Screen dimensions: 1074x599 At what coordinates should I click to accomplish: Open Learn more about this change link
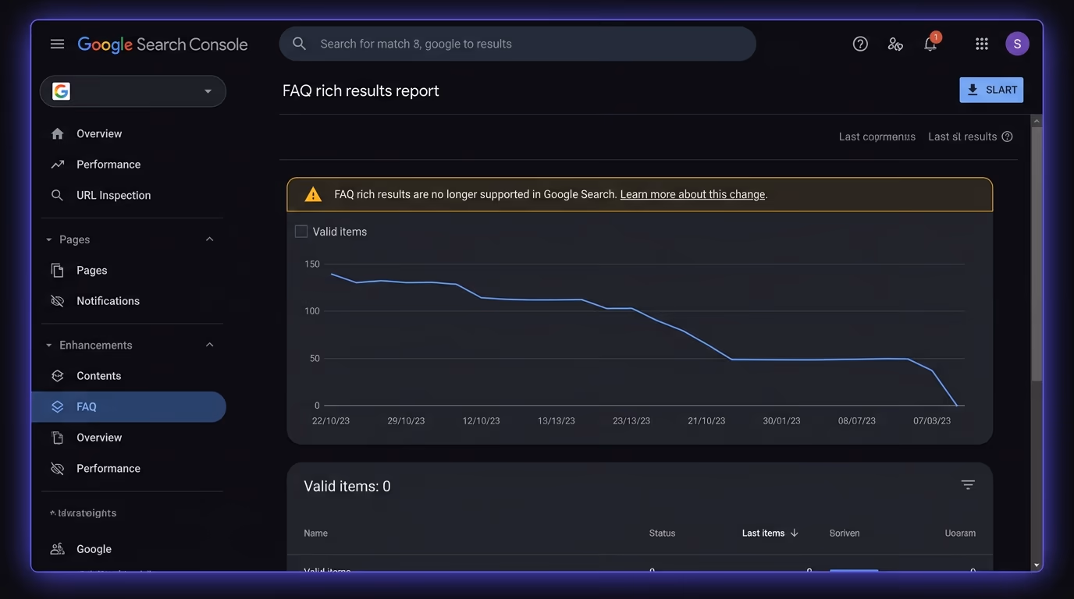[x=692, y=194]
